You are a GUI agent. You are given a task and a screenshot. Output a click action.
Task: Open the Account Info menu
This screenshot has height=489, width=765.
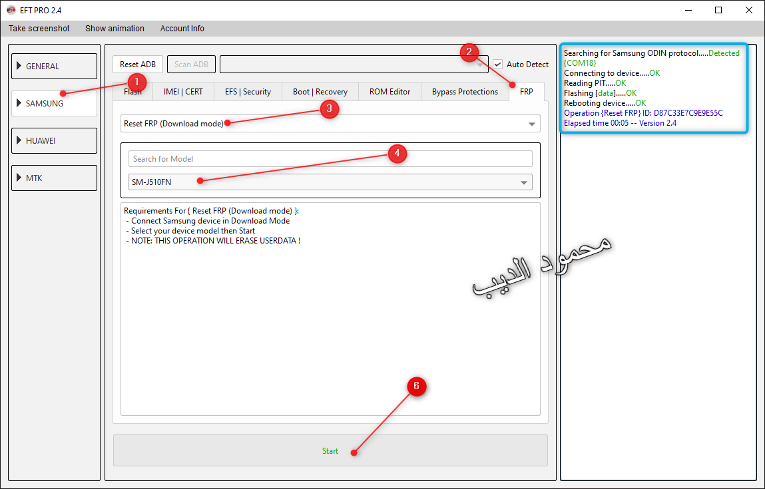click(x=182, y=29)
